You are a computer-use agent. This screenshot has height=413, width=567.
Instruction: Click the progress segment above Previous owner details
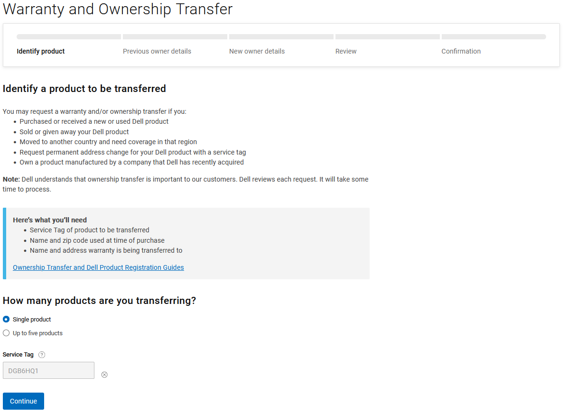pos(175,37)
